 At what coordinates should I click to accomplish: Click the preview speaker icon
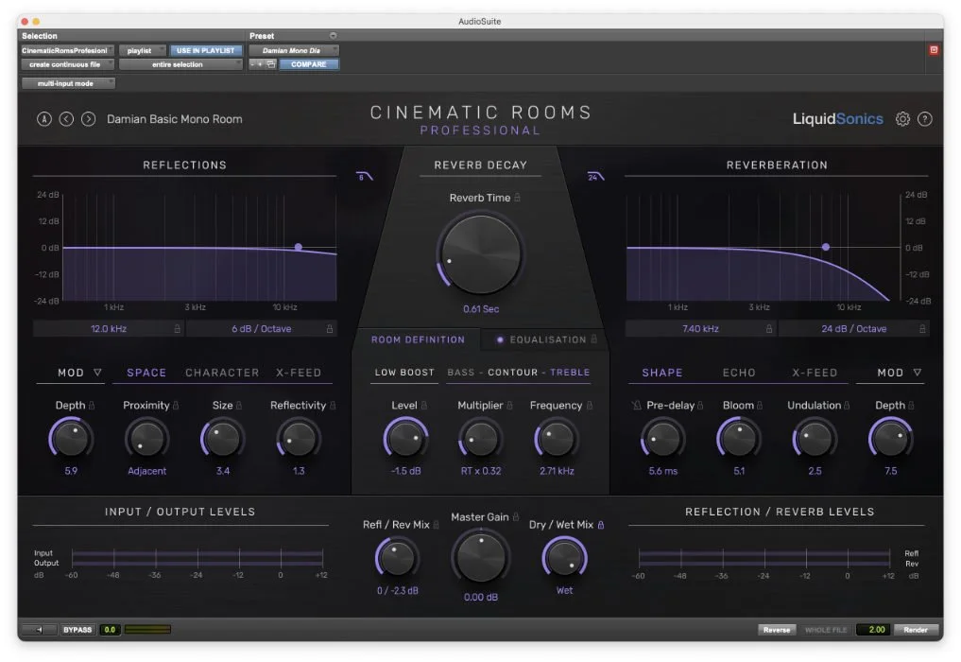(40, 630)
